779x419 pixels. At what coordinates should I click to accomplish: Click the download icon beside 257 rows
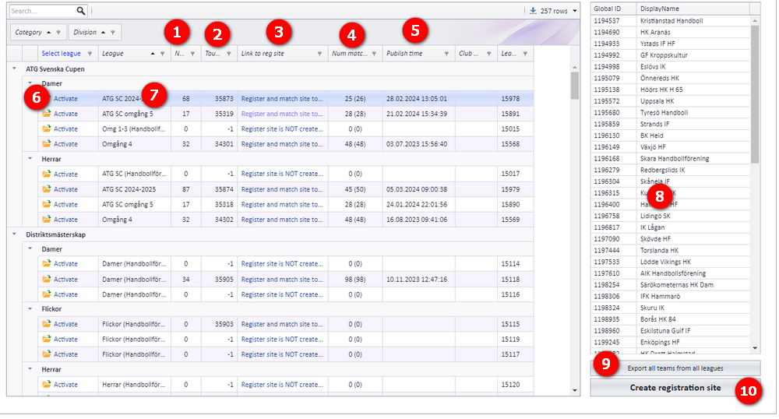(533, 10)
